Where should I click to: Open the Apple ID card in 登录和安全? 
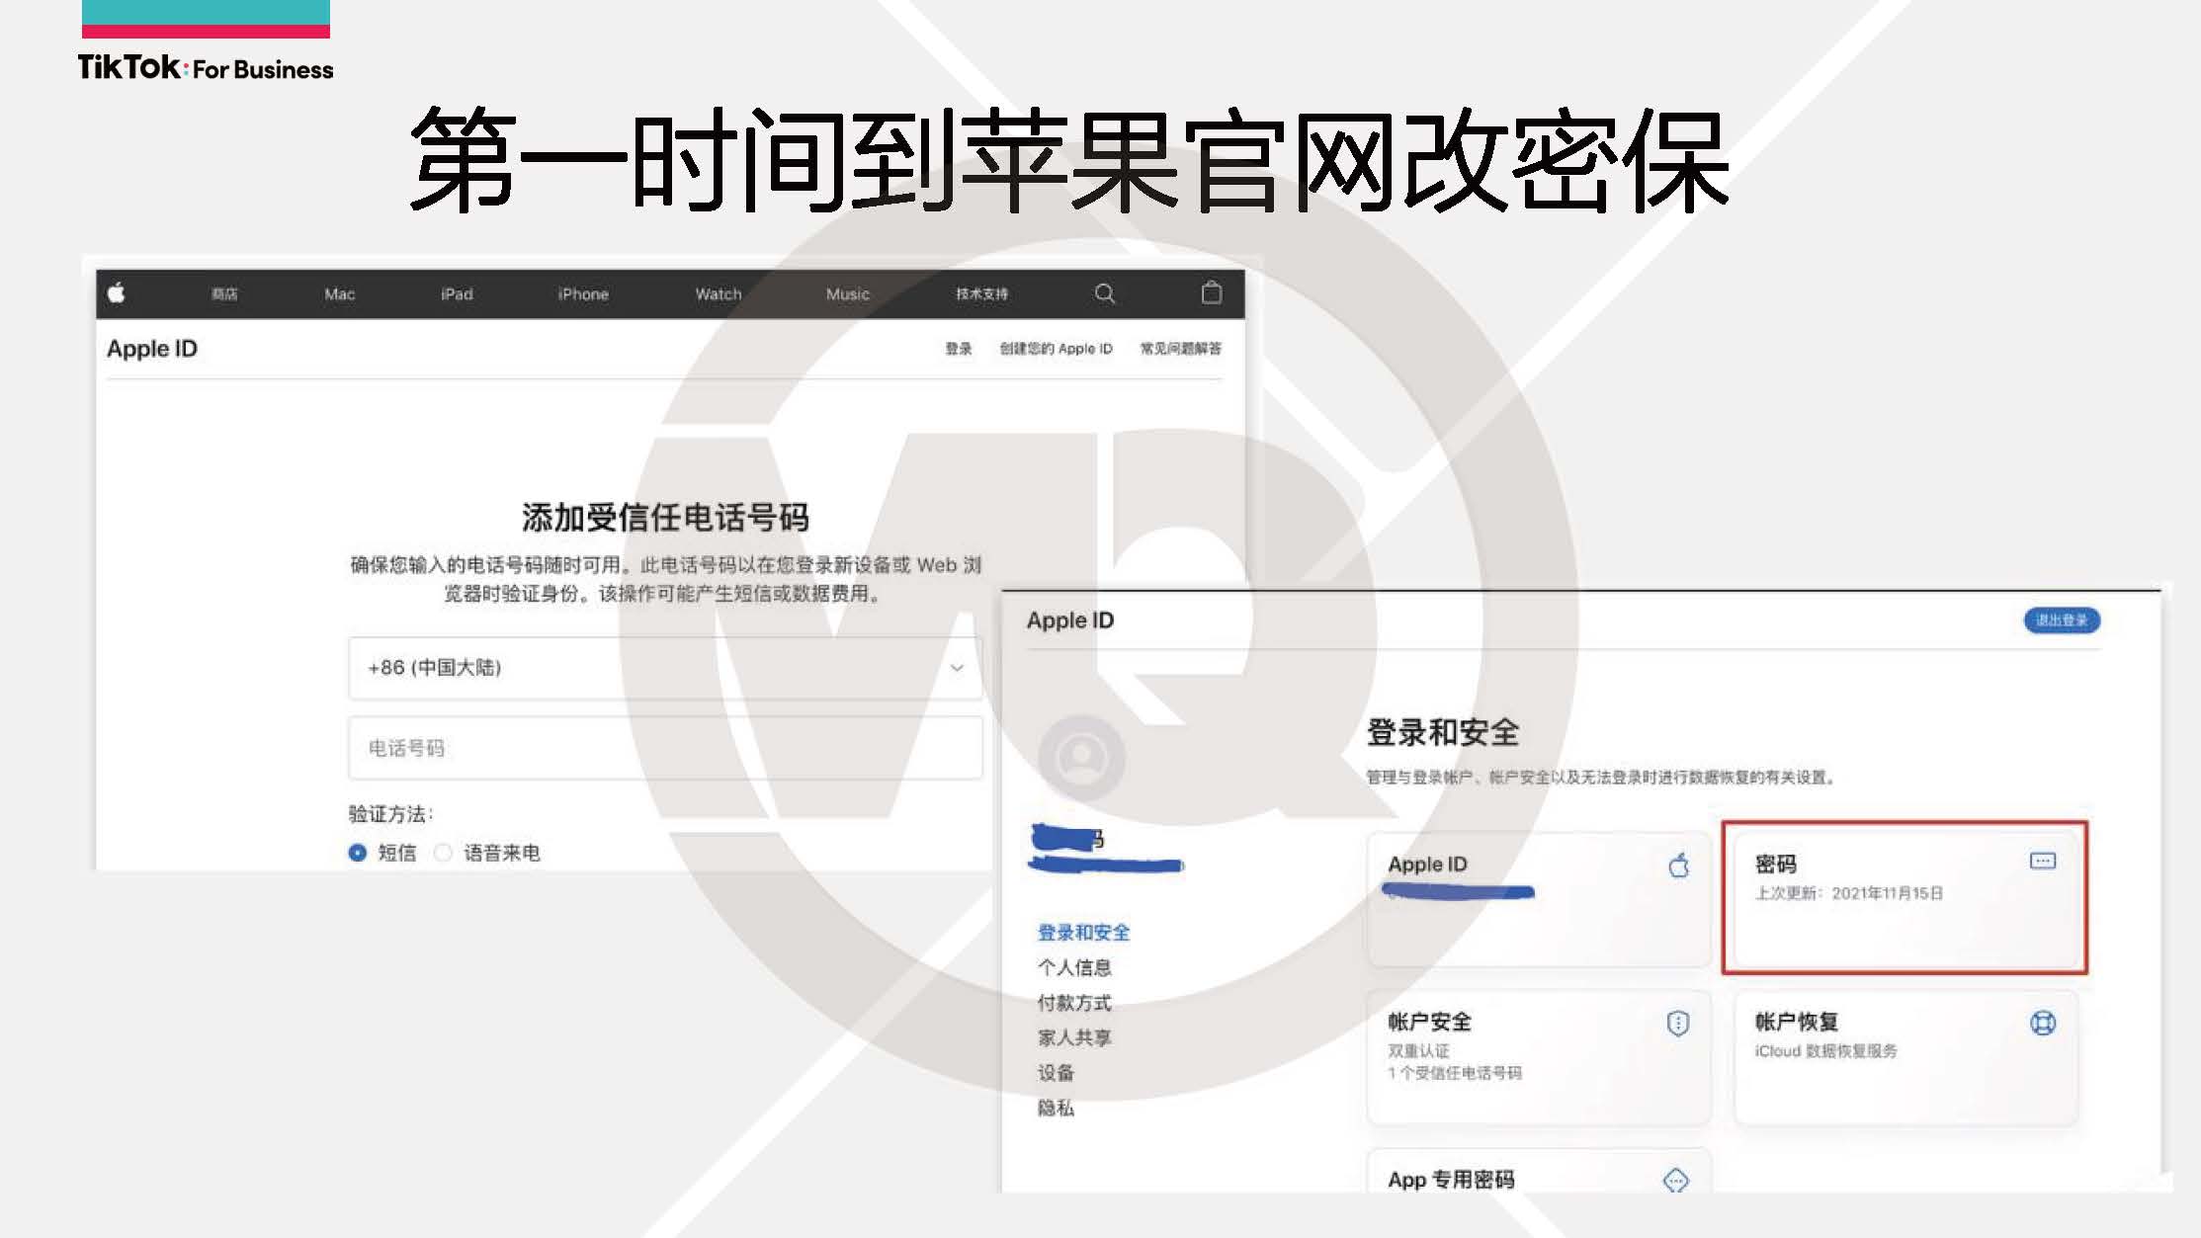pyautogui.click(x=1539, y=899)
